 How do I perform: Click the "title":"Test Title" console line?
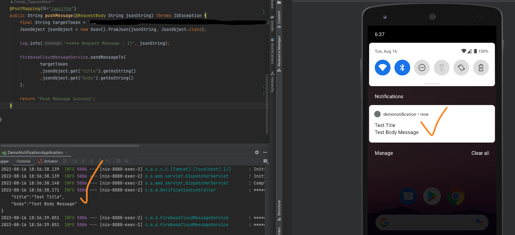(x=38, y=197)
